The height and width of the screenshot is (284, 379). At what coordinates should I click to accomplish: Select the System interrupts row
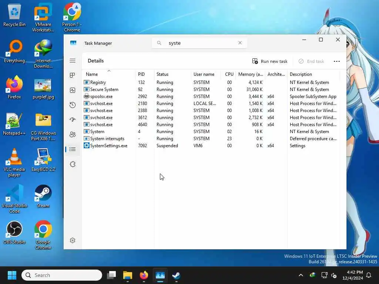point(211,139)
